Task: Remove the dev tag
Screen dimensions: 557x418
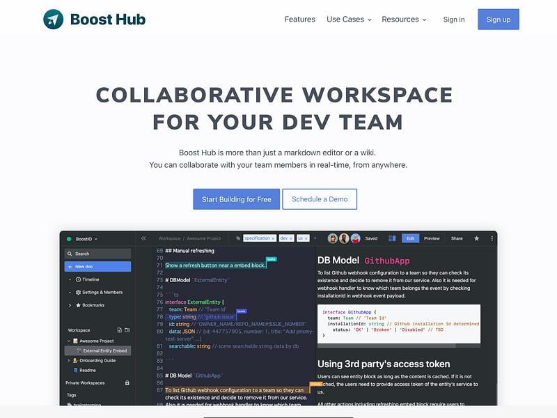Action: pos(291,238)
